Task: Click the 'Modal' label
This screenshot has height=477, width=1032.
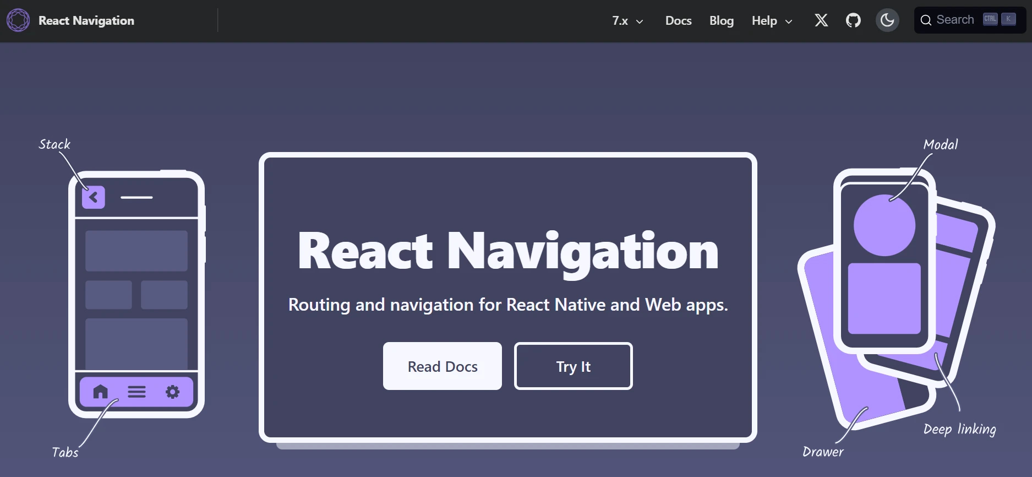Action: click(941, 144)
